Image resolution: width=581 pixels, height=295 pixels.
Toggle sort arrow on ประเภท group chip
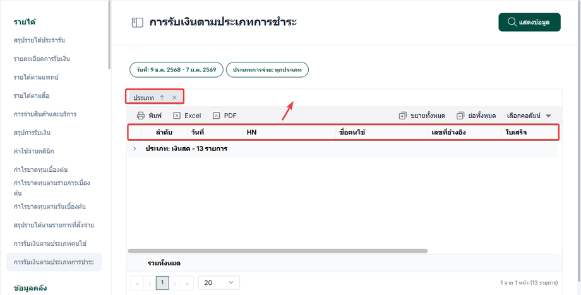tap(162, 98)
